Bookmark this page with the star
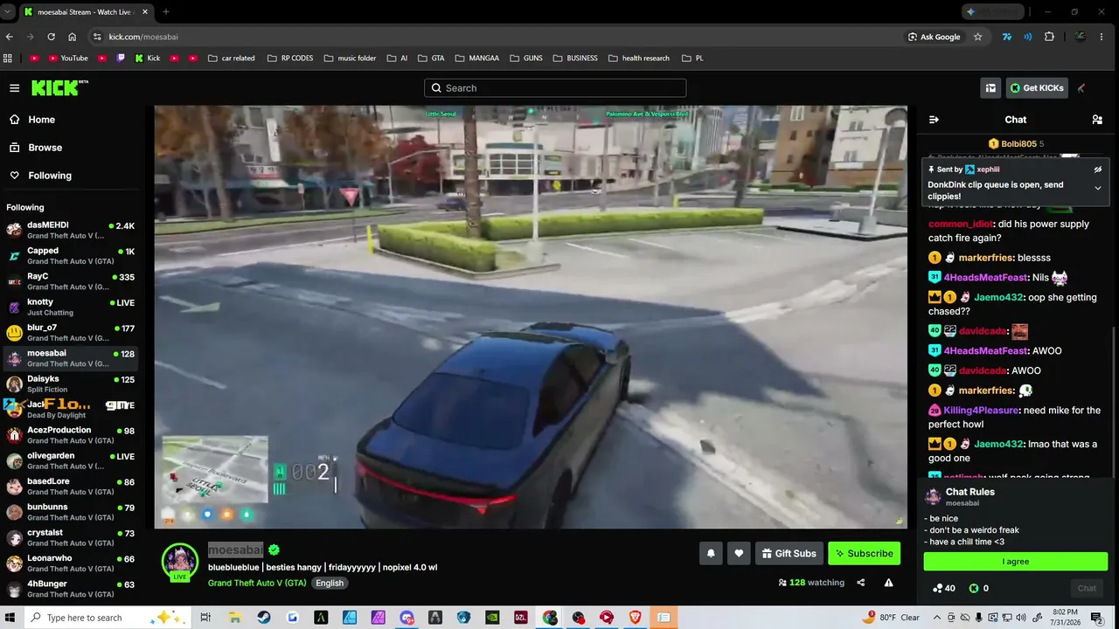This screenshot has height=629, width=1119. coord(978,37)
